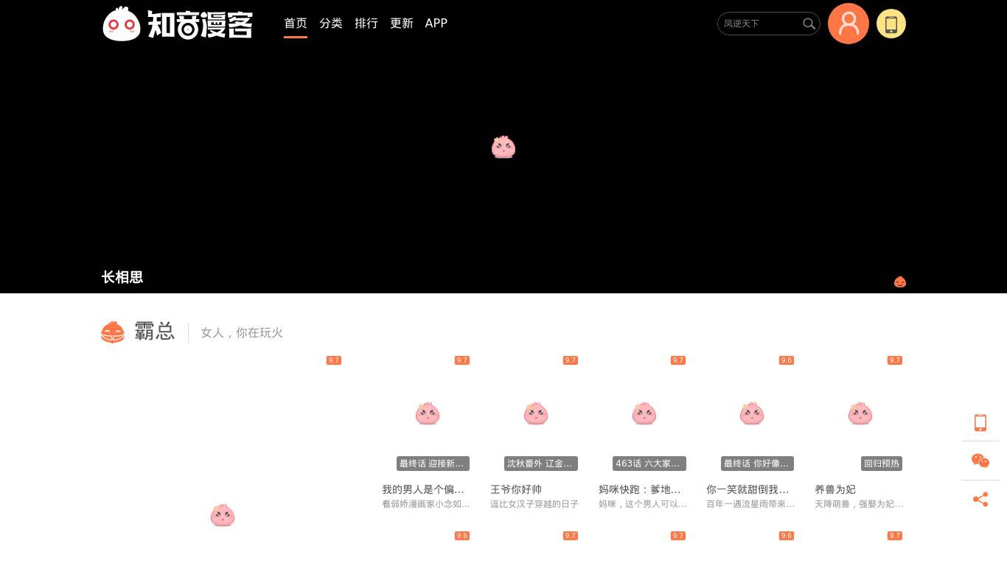This screenshot has height=566, width=1007.
Task: Open the 排行 ranking menu
Action: click(x=366, y=23)
